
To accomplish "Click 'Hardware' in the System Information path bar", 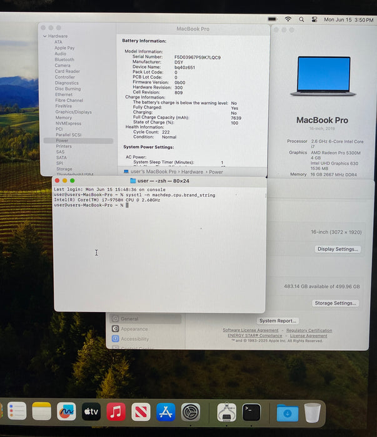I will [x=193, y=172].
